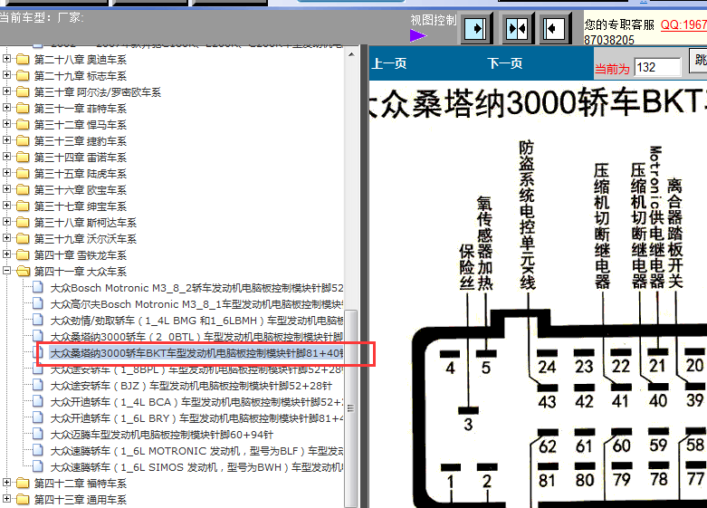Go to next page with 下一页
The height and width of the screenshot is (508, 707).
(504, 63)
